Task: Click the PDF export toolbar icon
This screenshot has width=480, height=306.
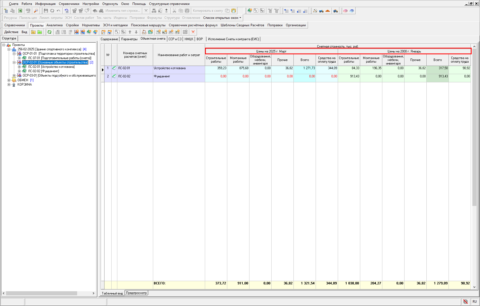Action: [28, 11]
